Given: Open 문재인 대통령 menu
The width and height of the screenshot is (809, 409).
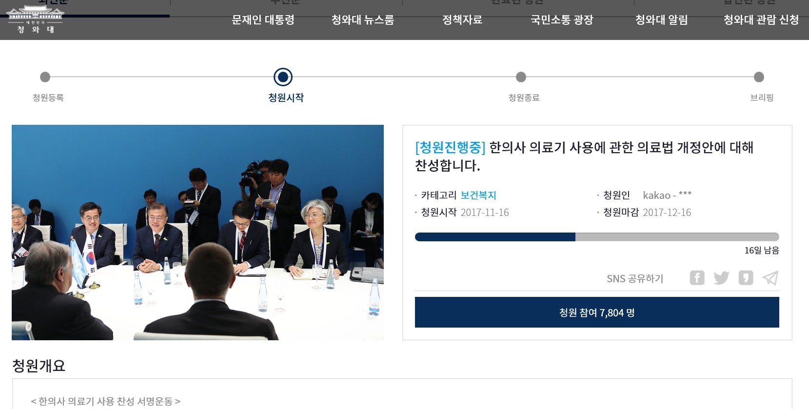Looking at the screenshot, I should (x=263, y=20).
